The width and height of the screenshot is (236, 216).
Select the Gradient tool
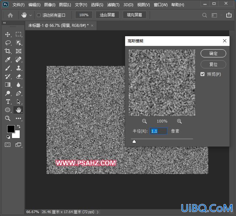[x=7, y=85]
